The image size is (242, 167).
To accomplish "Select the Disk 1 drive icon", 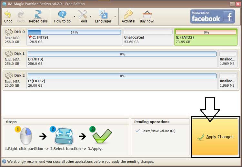I will [x=9, y=54].
